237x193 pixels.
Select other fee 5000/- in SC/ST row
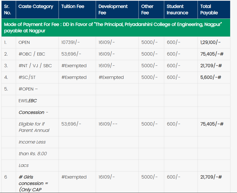click(x=149, y=77)
